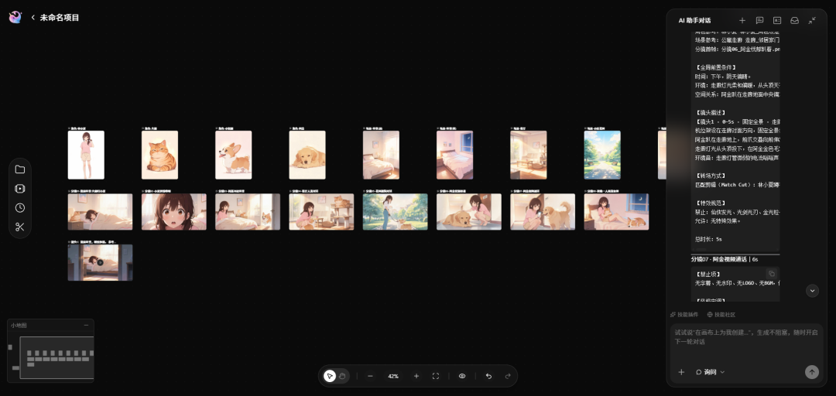Click the 【全局前置条件】 heading in chat

tap(716, 67)
